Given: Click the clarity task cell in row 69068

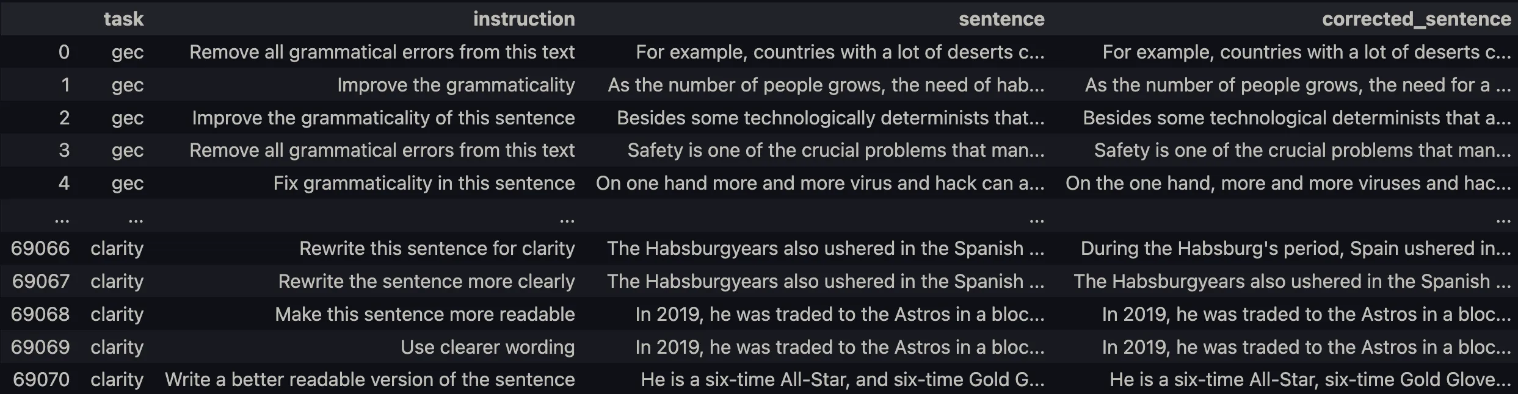Looking at the screenshot, I should click(117, 314).
